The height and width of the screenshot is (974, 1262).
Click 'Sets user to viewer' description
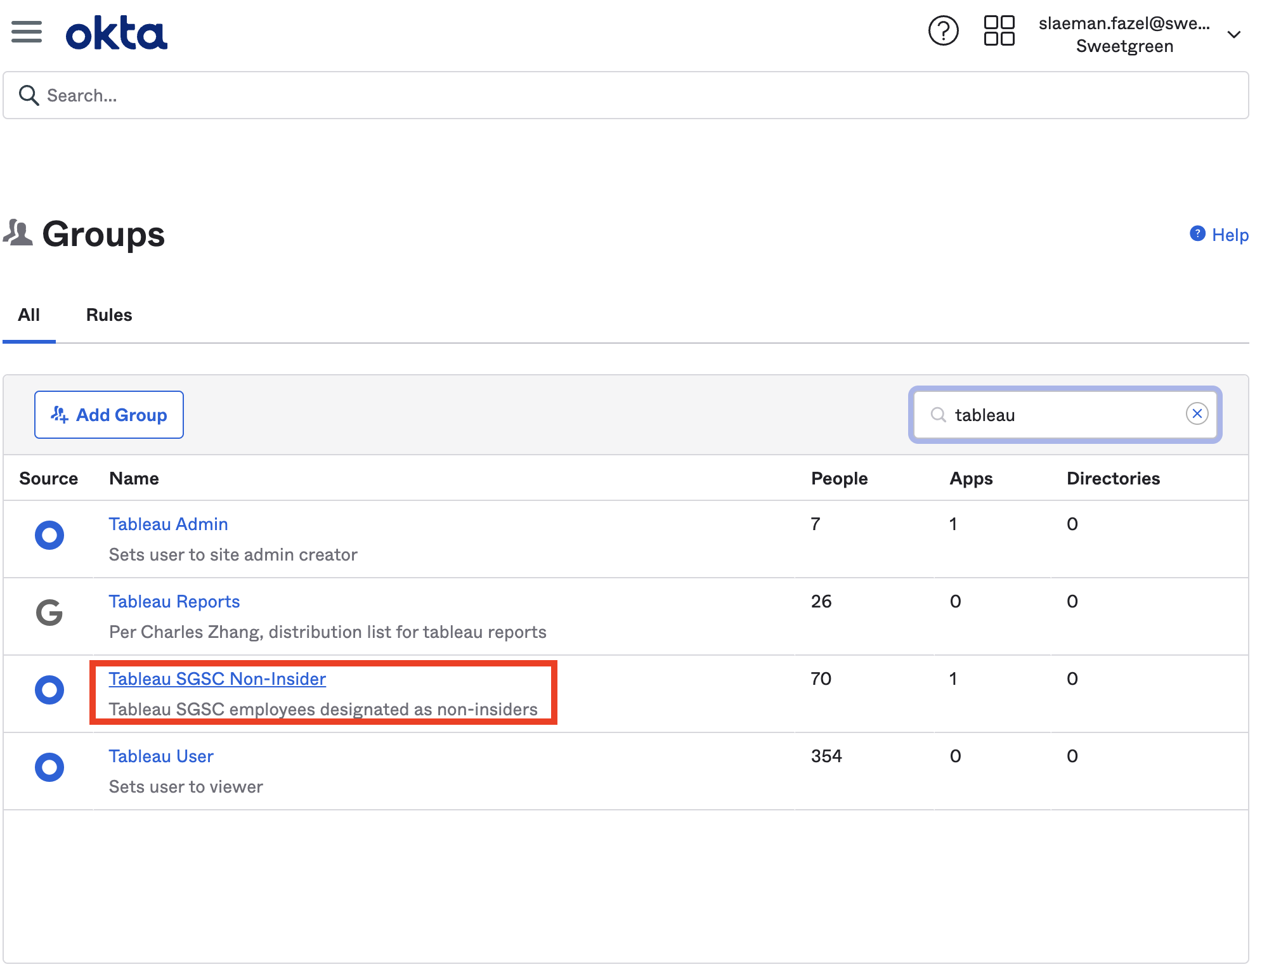tap(186, 787)
